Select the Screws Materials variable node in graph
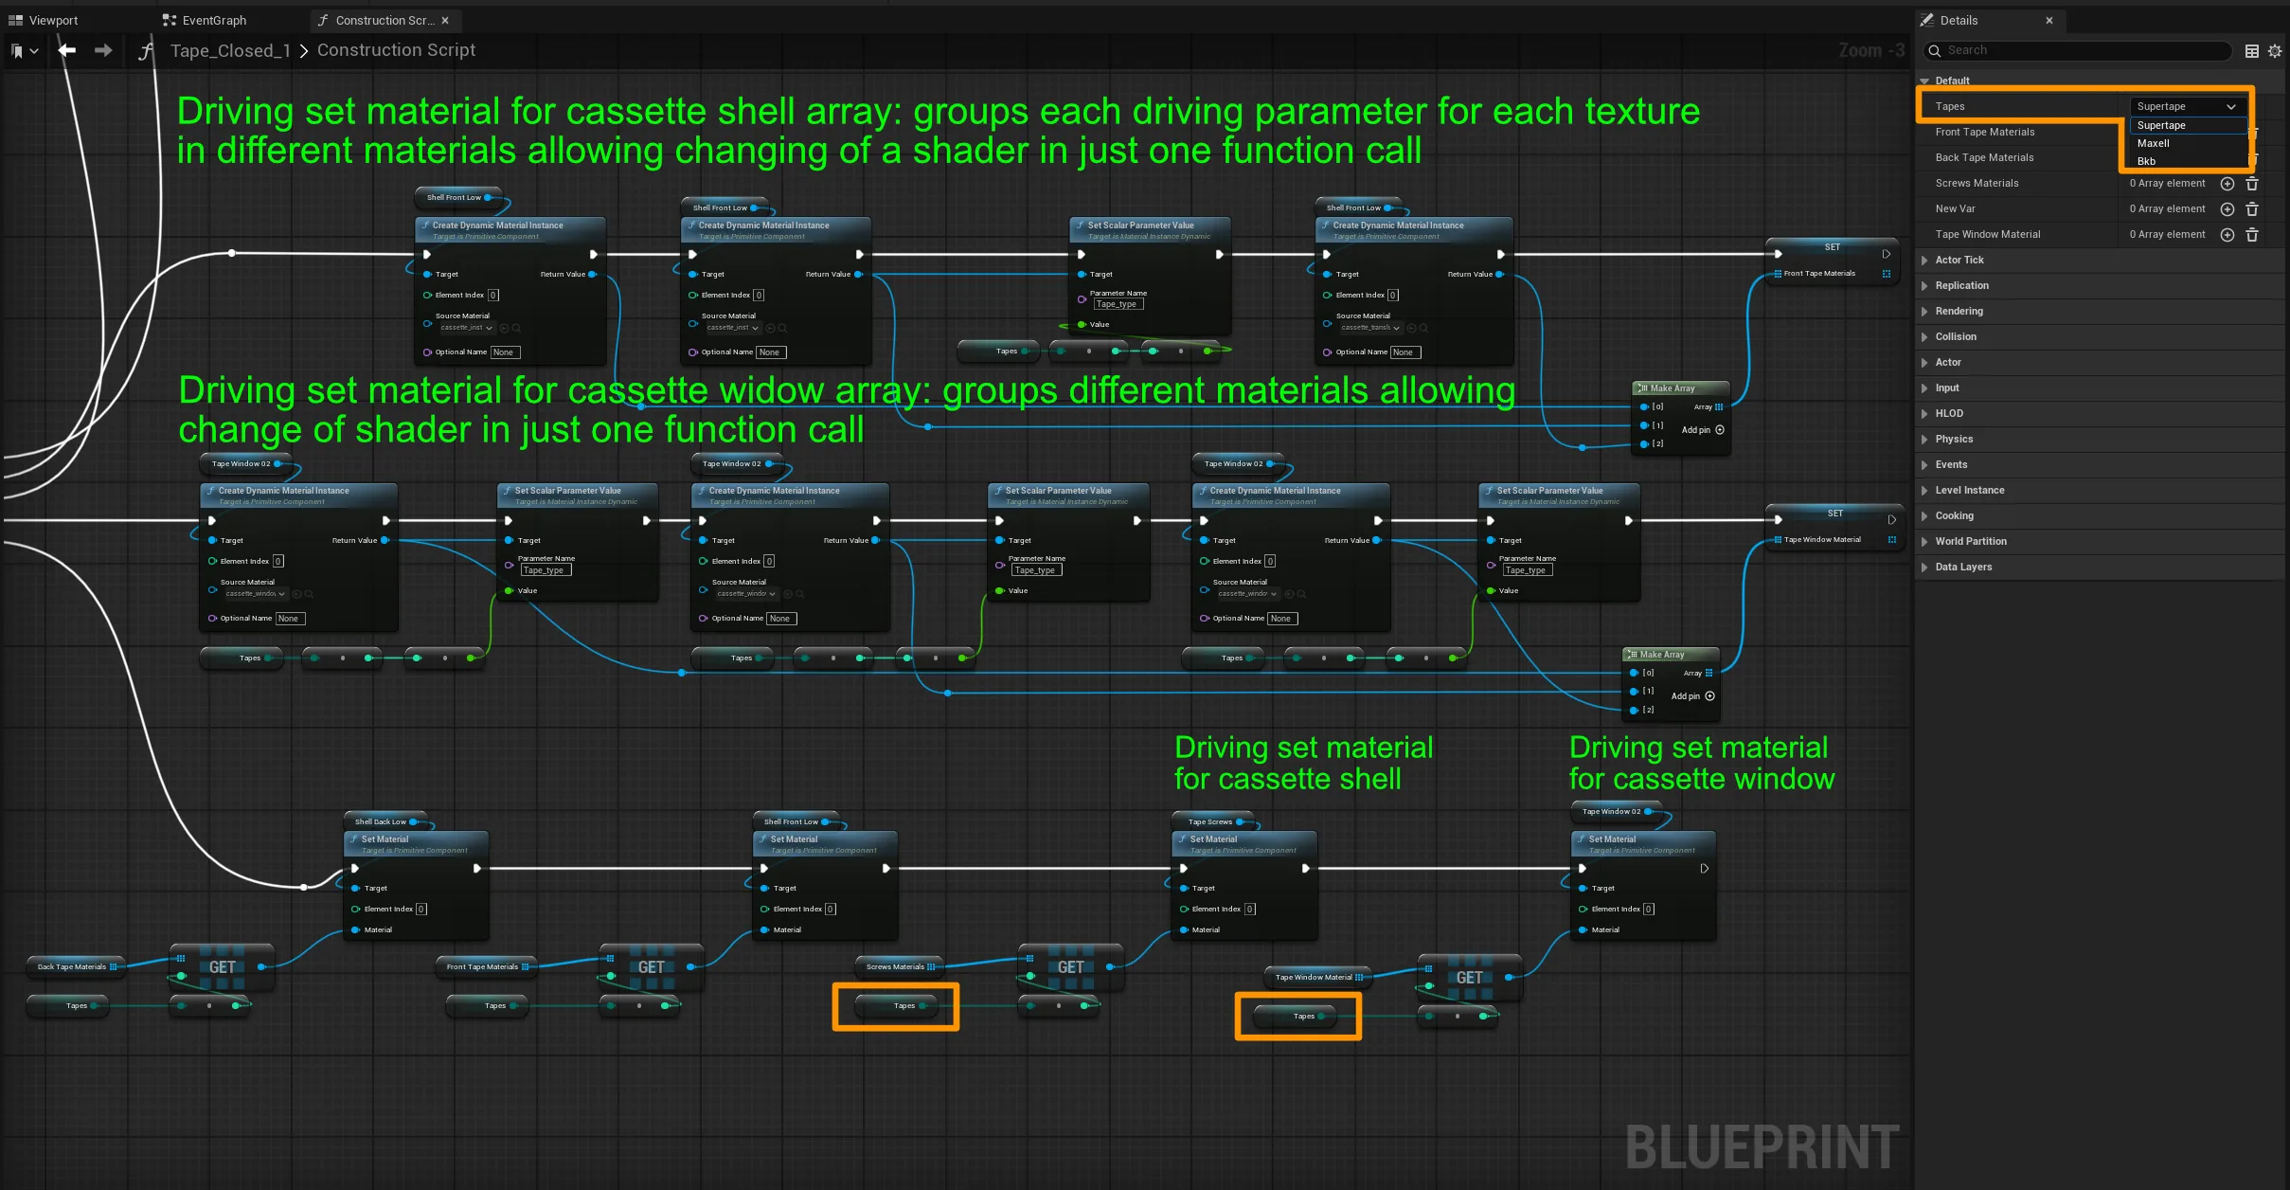 coord(901,966)
